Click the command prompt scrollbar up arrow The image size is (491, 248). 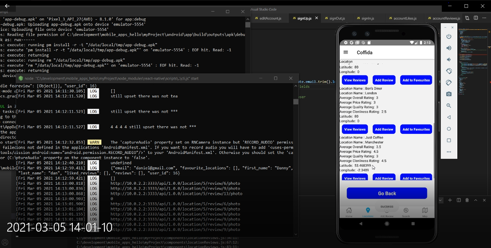click(x=248, y=19)
